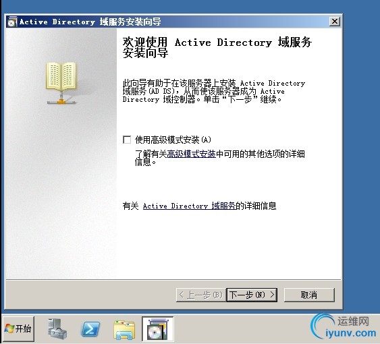Open Windows Explorer folder icon in taskbar

(x=124, y=329)
